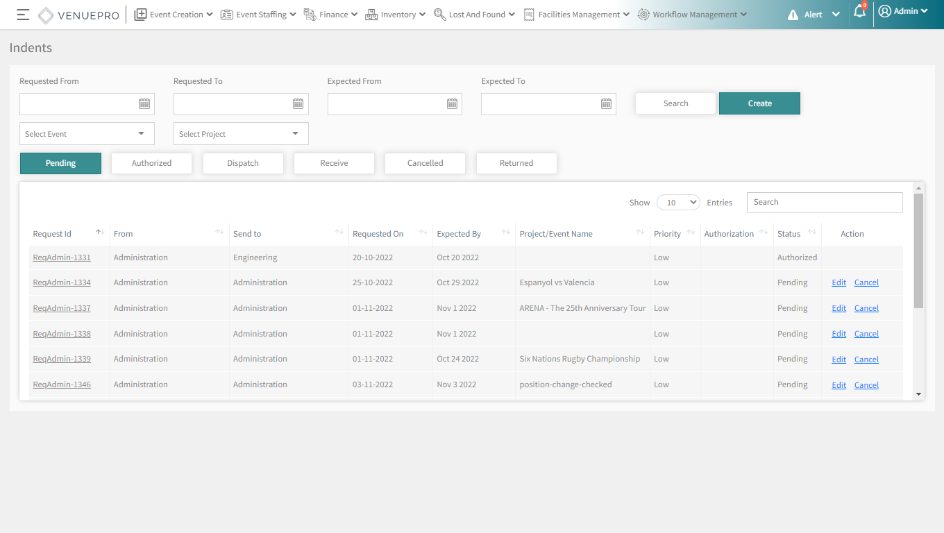Open the Admin user menu
944x533 pixels.
click(x=903, y=11)
